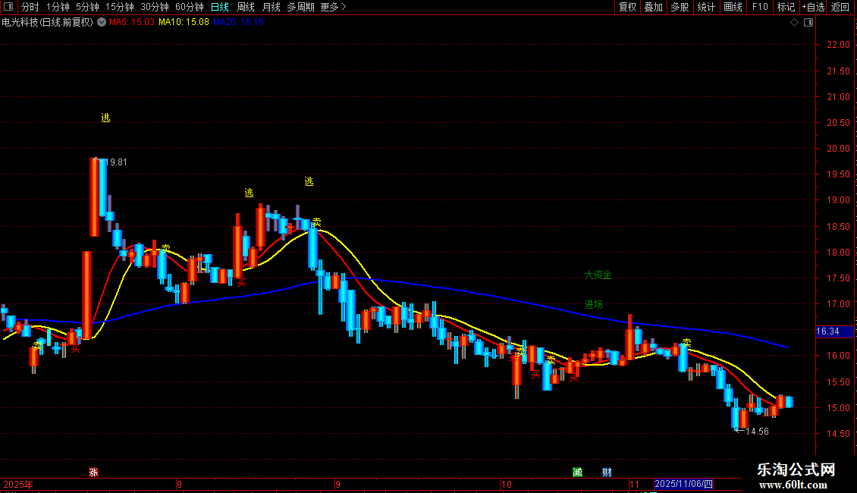The height and width of the screenshot is (493, 857).
Task: Click the 涨 event marker
Action: pyautogui.click(x=93, y=473)
